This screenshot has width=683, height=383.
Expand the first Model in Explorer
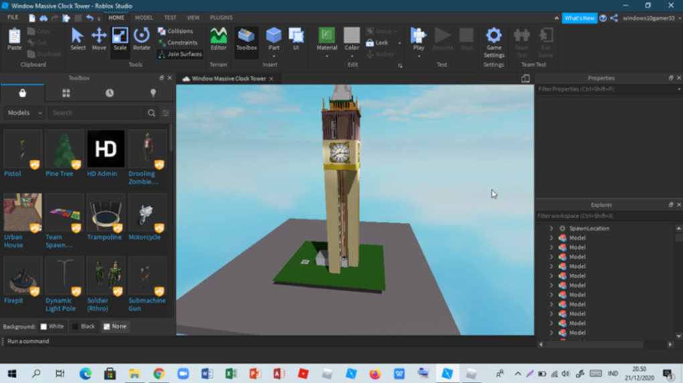pos(551,238)
